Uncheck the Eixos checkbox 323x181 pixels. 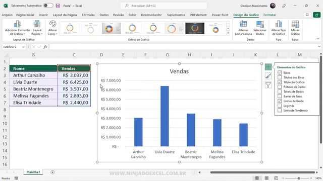pyautogui.click(x=280, y=72)
